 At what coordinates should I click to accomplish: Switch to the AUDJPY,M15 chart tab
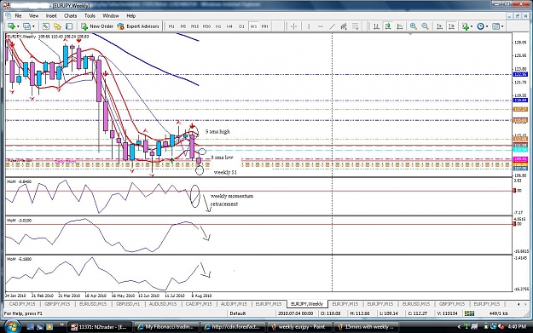click(x=234, y=304)
